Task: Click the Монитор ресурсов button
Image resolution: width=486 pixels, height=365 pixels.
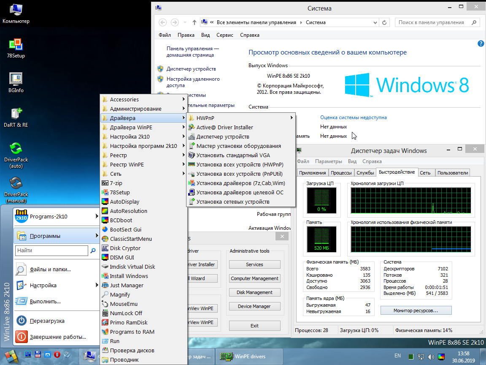Action: (x=416, y=311)
